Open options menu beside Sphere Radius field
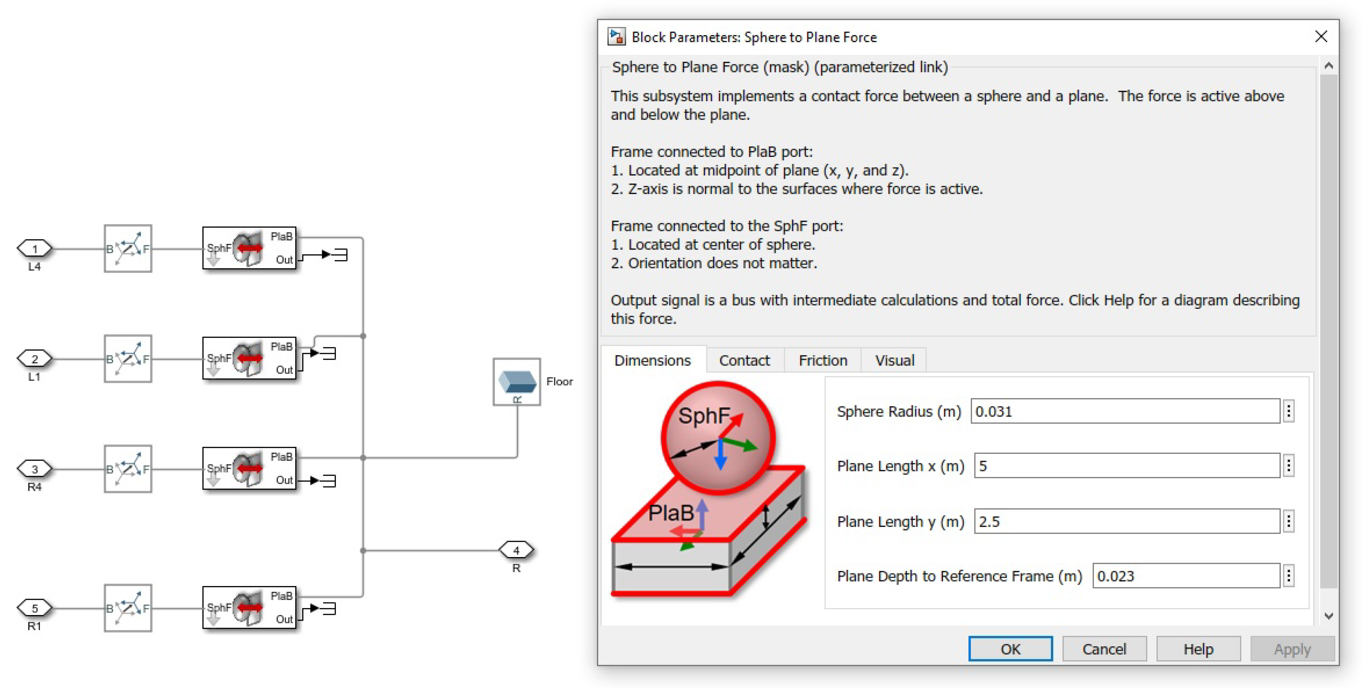Image resolution: width=1363 pixels, height=689 pixels. pos(1288,411)
